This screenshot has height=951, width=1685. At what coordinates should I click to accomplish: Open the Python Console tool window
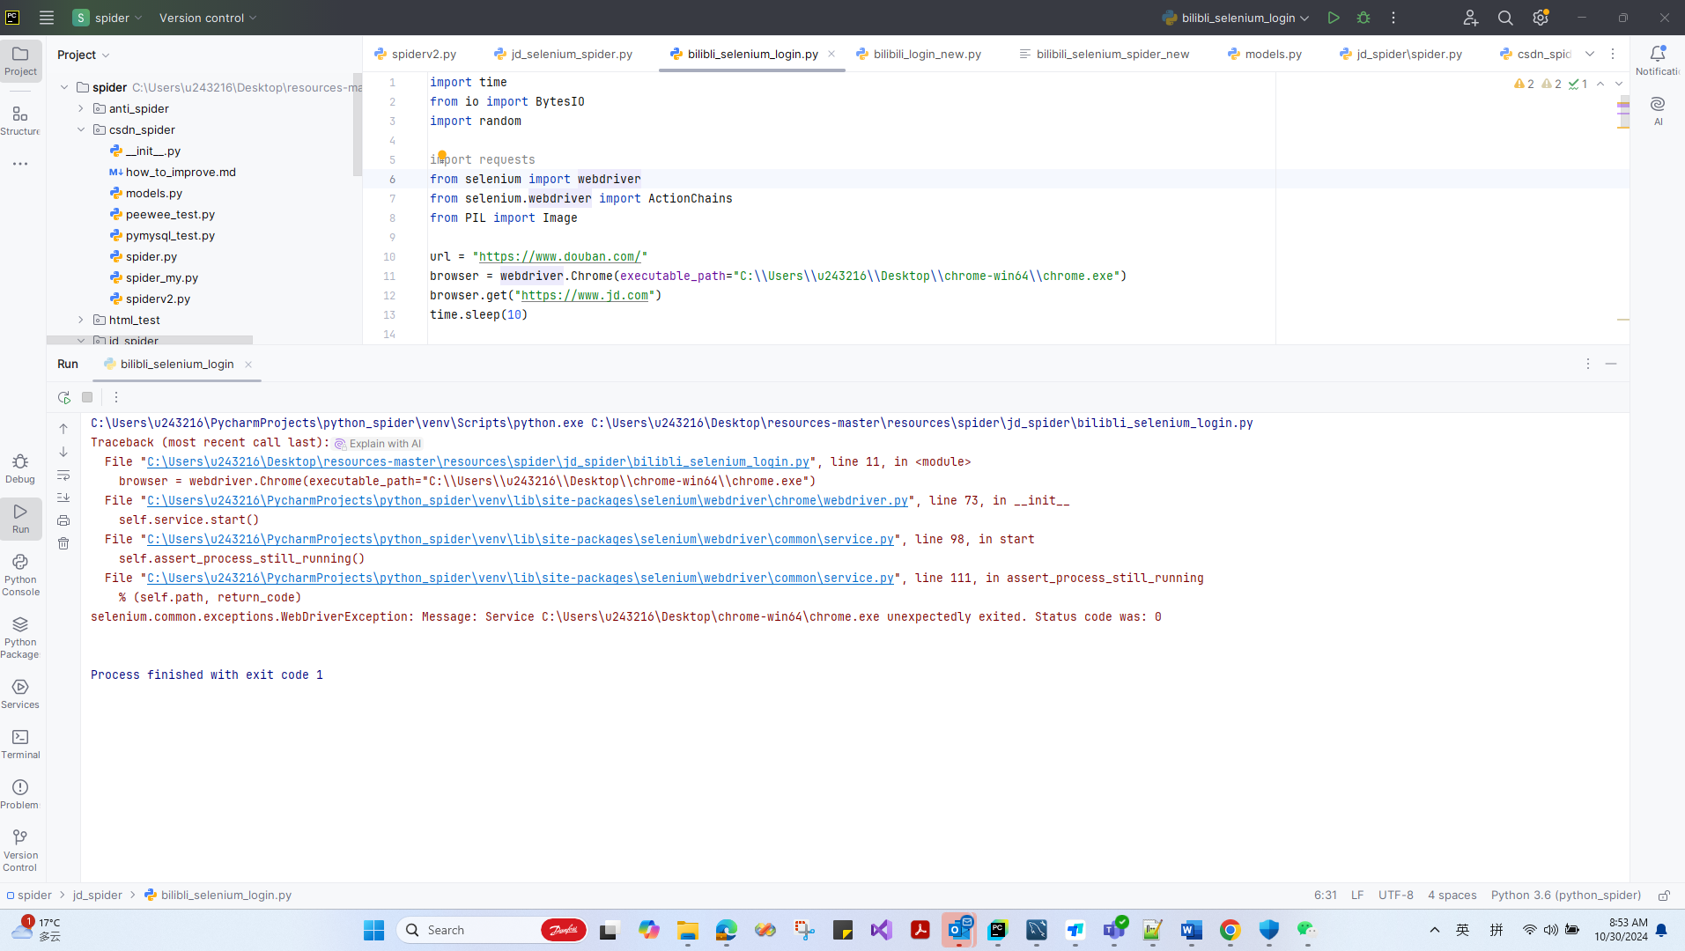[20, 574]
